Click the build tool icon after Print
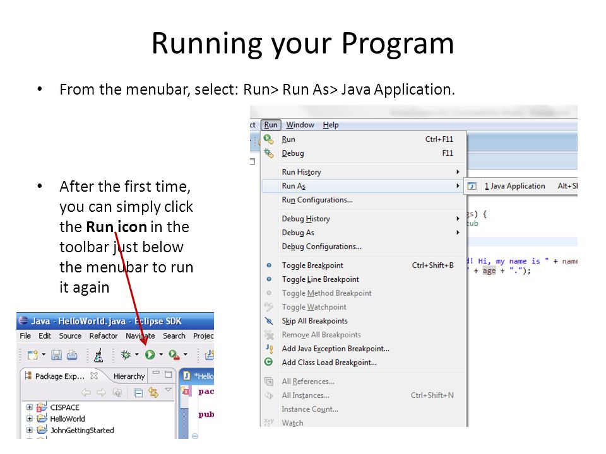 (98, 354)
